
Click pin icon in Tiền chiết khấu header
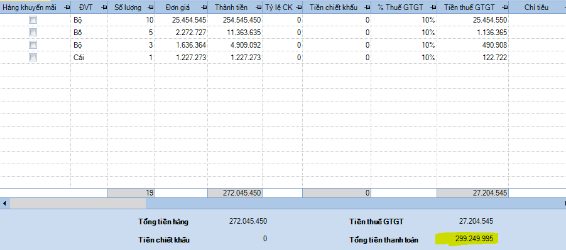pyautogui.click(x=367, y=8)
